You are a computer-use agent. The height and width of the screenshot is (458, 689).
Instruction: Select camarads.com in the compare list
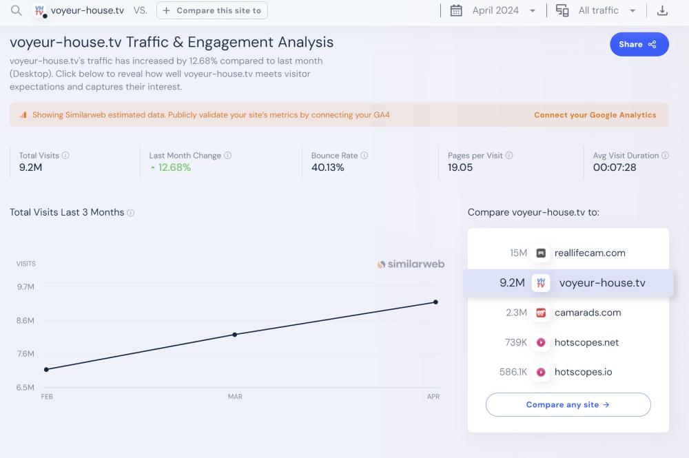tap(587, 313)
